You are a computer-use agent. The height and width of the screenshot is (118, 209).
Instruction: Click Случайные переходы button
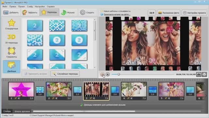(x=65, y=74)
